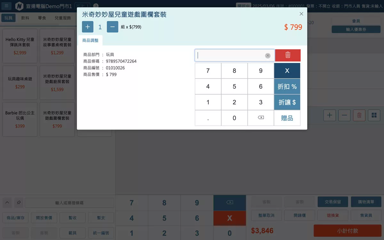
Task: Open the 會員 member panel
Action: click(356, 21)
